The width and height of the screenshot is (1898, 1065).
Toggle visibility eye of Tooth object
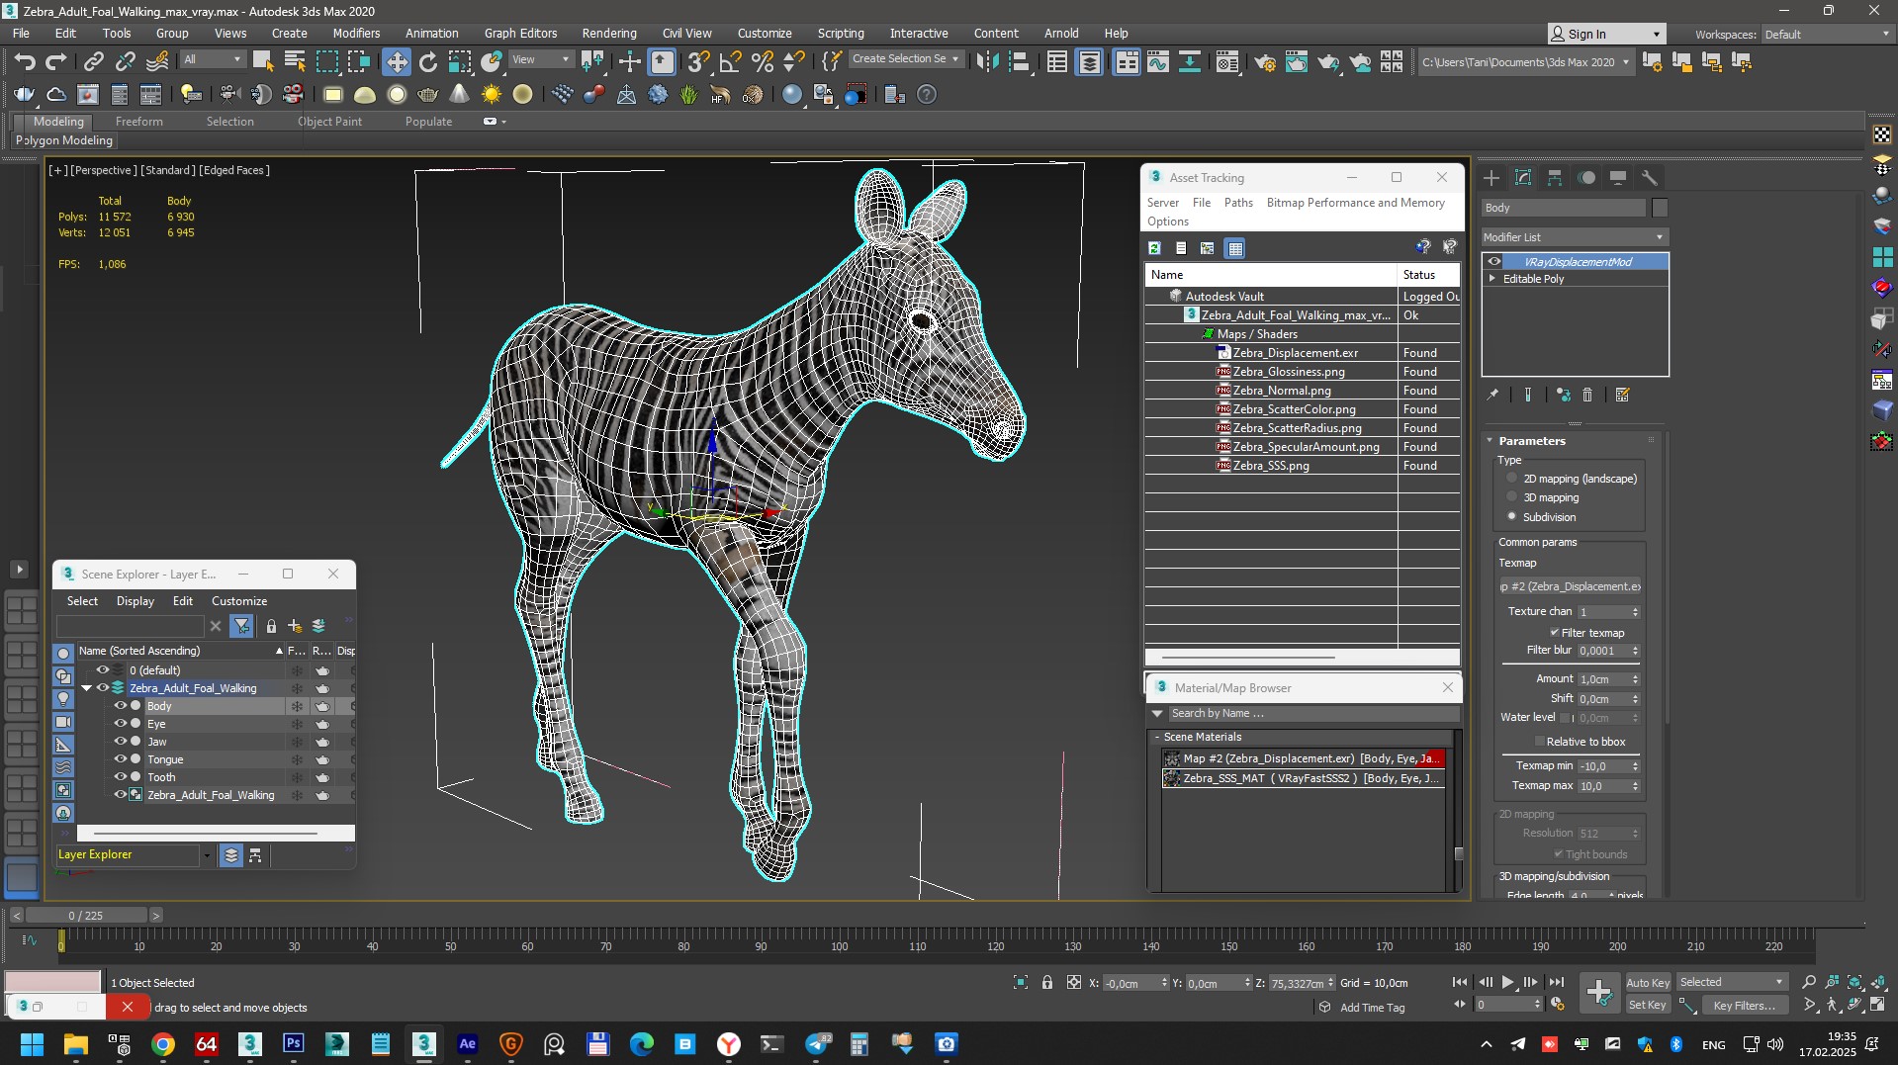click(x=121, y=777)
